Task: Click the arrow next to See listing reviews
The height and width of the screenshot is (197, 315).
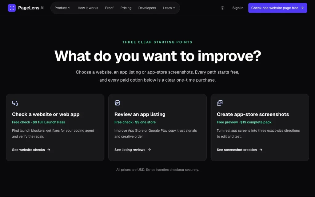Action: point(149,150)
